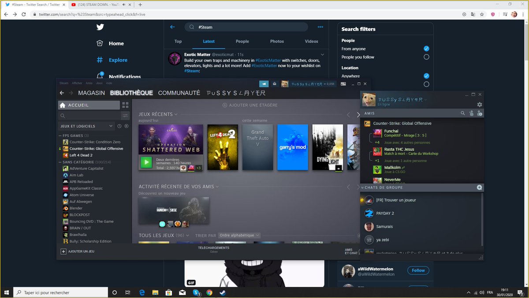
Task: Toggle the ready-to-play filter icon
Action: 127,126
